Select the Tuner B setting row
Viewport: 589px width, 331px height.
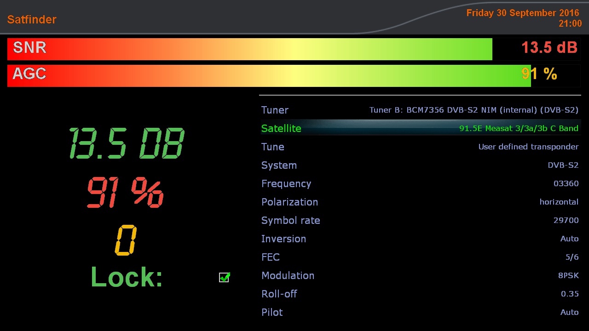click(x=420, y=110)
